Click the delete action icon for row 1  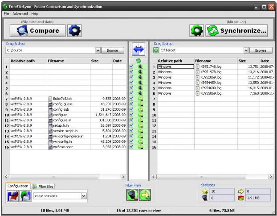click(140, 67)
